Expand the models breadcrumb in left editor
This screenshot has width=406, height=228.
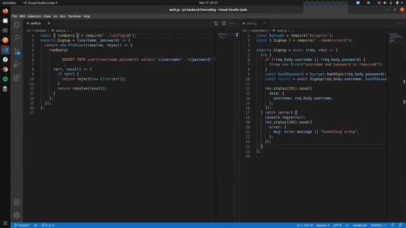point(41,30)
